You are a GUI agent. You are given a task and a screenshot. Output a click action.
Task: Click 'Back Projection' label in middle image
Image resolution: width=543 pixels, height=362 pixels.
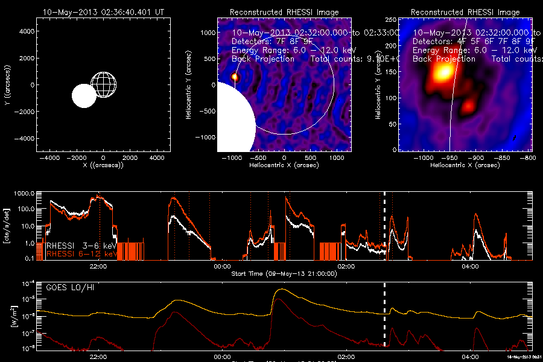point(263,59)
